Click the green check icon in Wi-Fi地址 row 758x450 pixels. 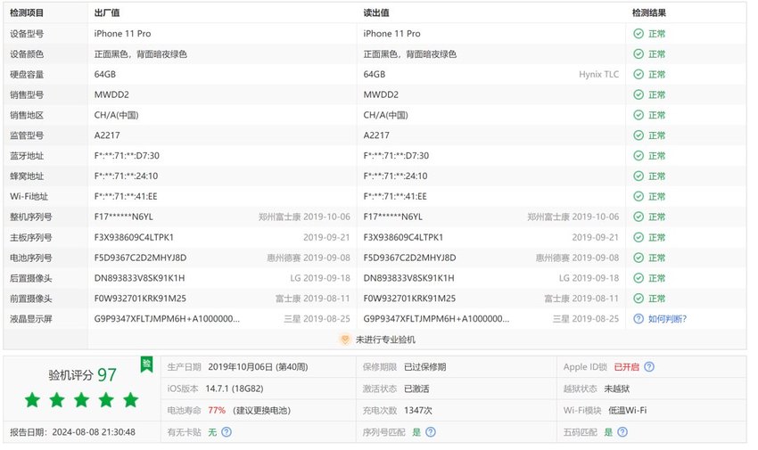click(639, 197)
